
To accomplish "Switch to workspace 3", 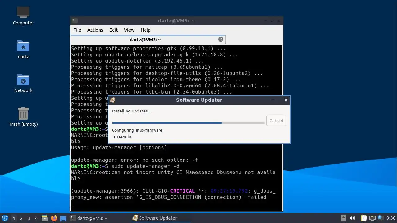I will [x=29, y=218].
